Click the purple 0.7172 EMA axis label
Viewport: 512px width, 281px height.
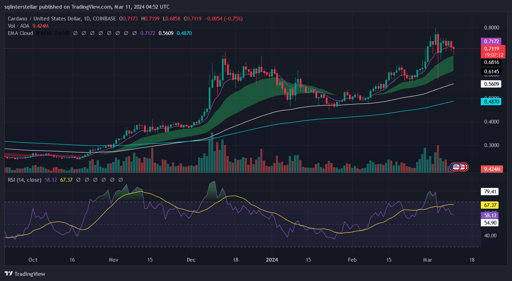(492, 42)
